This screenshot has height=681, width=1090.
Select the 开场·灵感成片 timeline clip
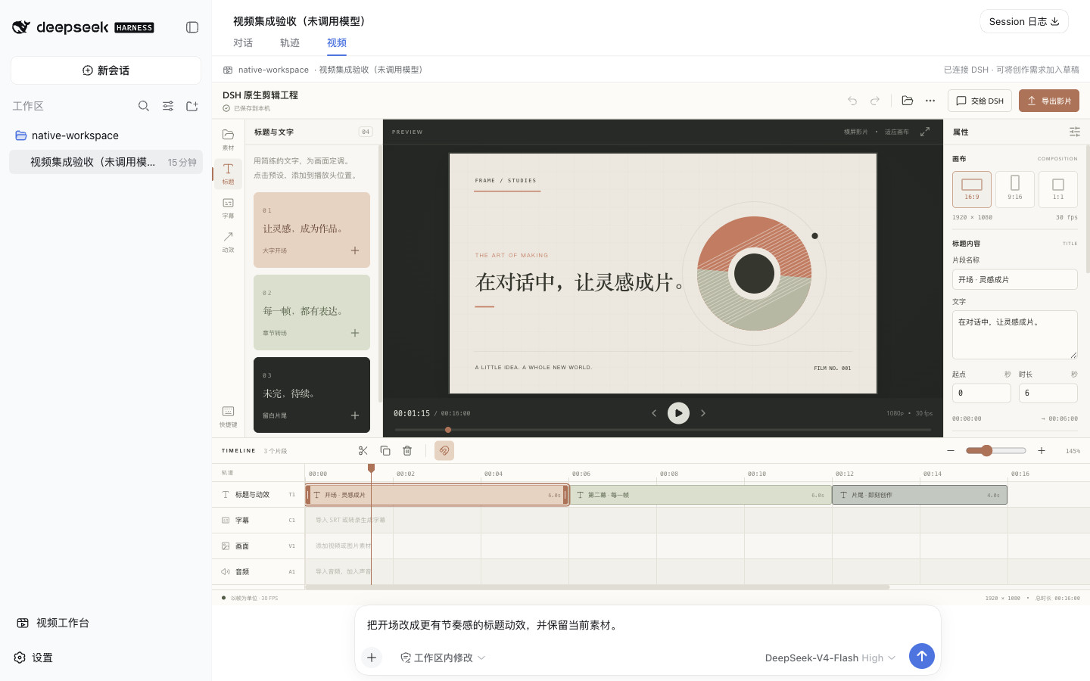click(x=437, y=495)
